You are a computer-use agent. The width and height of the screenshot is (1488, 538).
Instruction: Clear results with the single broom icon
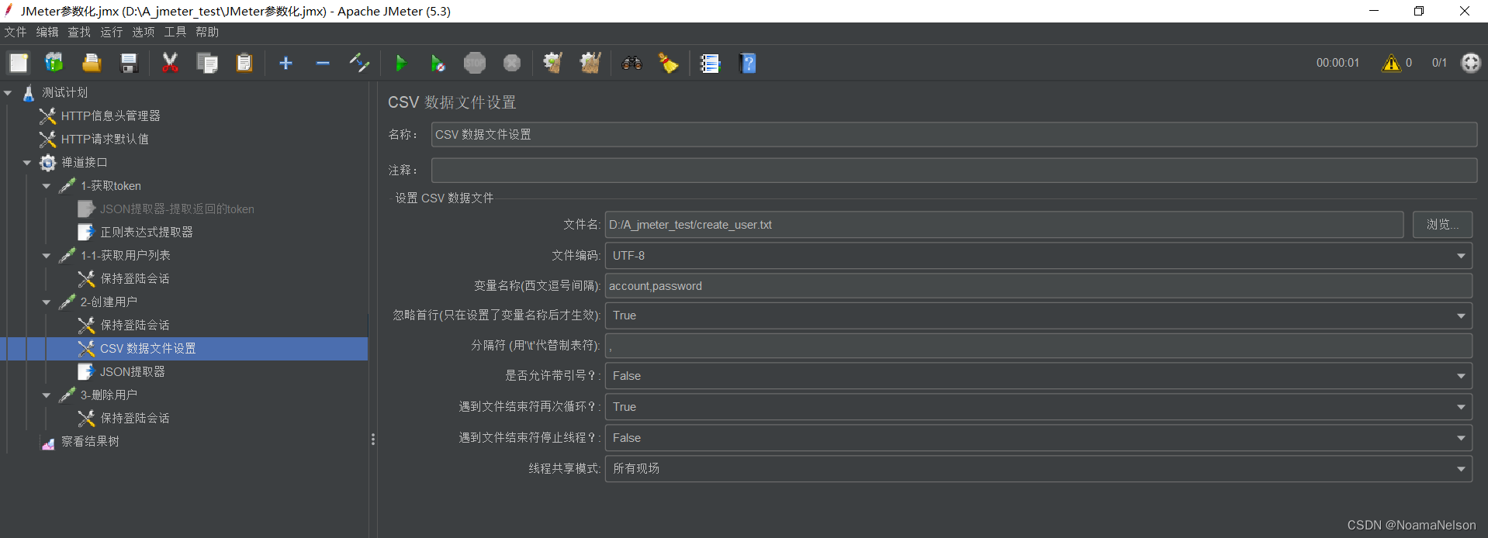pos(552,63)
